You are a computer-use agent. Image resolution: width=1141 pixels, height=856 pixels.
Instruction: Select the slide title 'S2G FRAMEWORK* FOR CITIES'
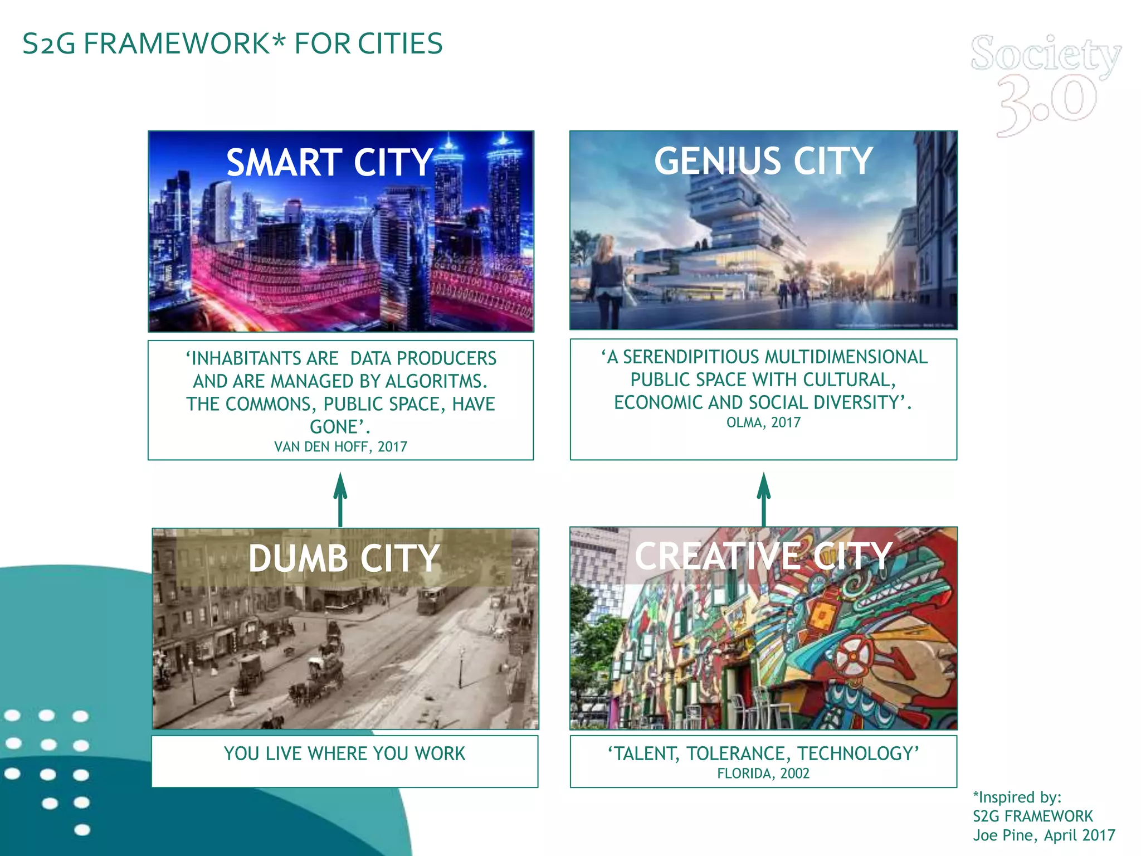(232, 43)
